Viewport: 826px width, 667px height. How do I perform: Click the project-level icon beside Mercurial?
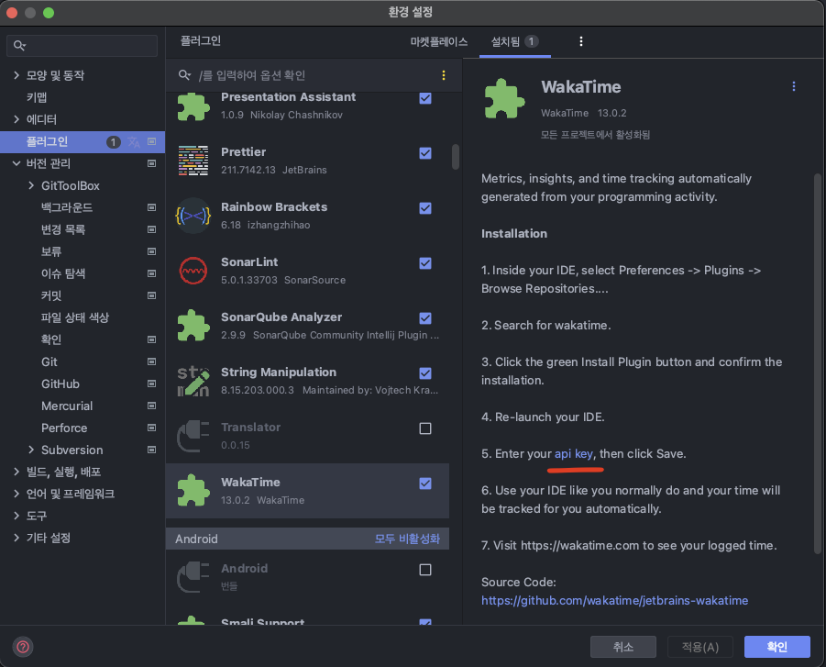coord(151,406)
